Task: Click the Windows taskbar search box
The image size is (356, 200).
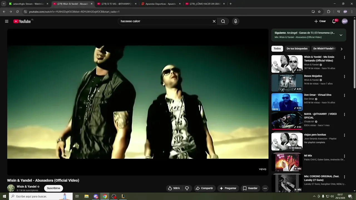Action: point(41,196)
